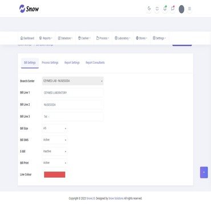Open the messages chat icon
This screenshot has height=205, width=211.
[173, 9]
